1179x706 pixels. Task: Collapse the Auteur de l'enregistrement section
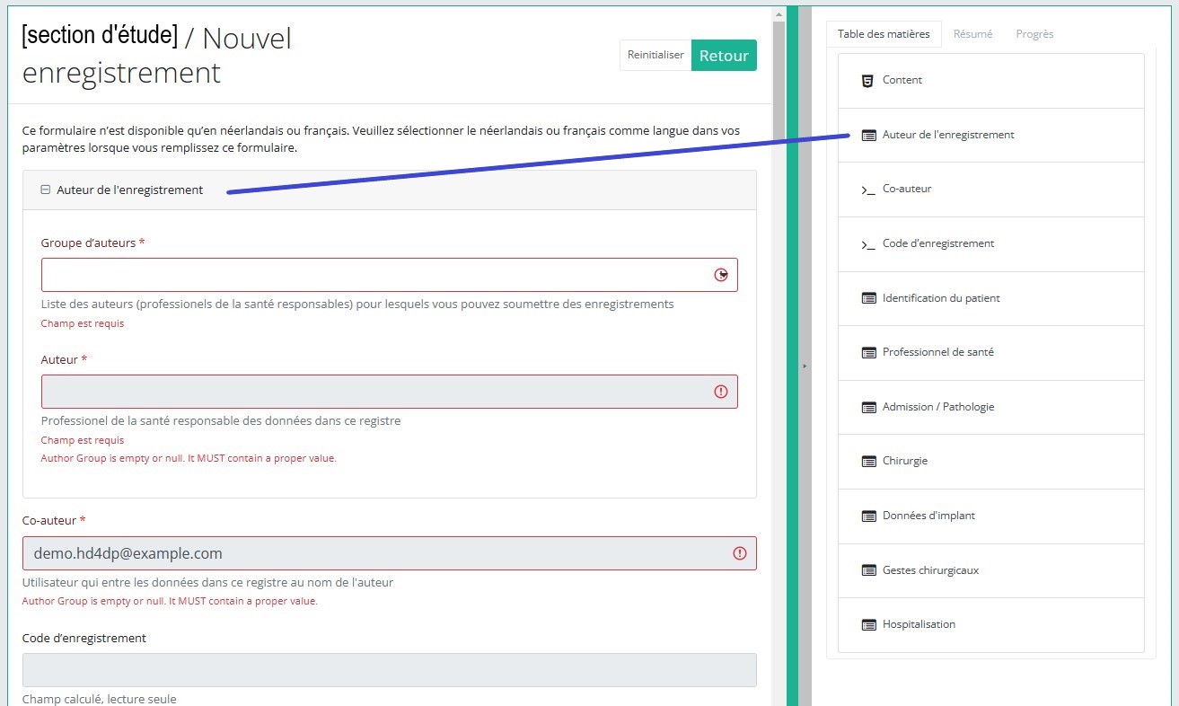pos(46,190)
